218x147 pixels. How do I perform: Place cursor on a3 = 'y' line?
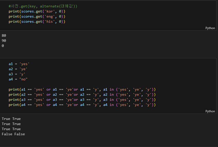[x=17, y=74]
